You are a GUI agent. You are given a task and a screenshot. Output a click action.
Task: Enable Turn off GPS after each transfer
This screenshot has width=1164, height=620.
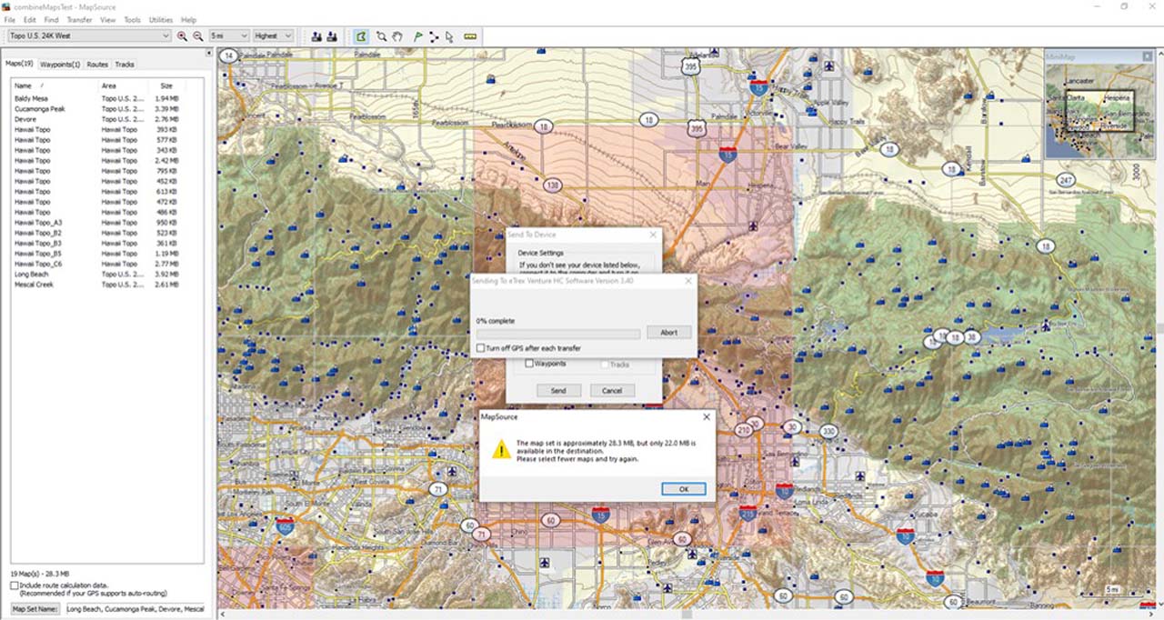[x=481, y=348]
